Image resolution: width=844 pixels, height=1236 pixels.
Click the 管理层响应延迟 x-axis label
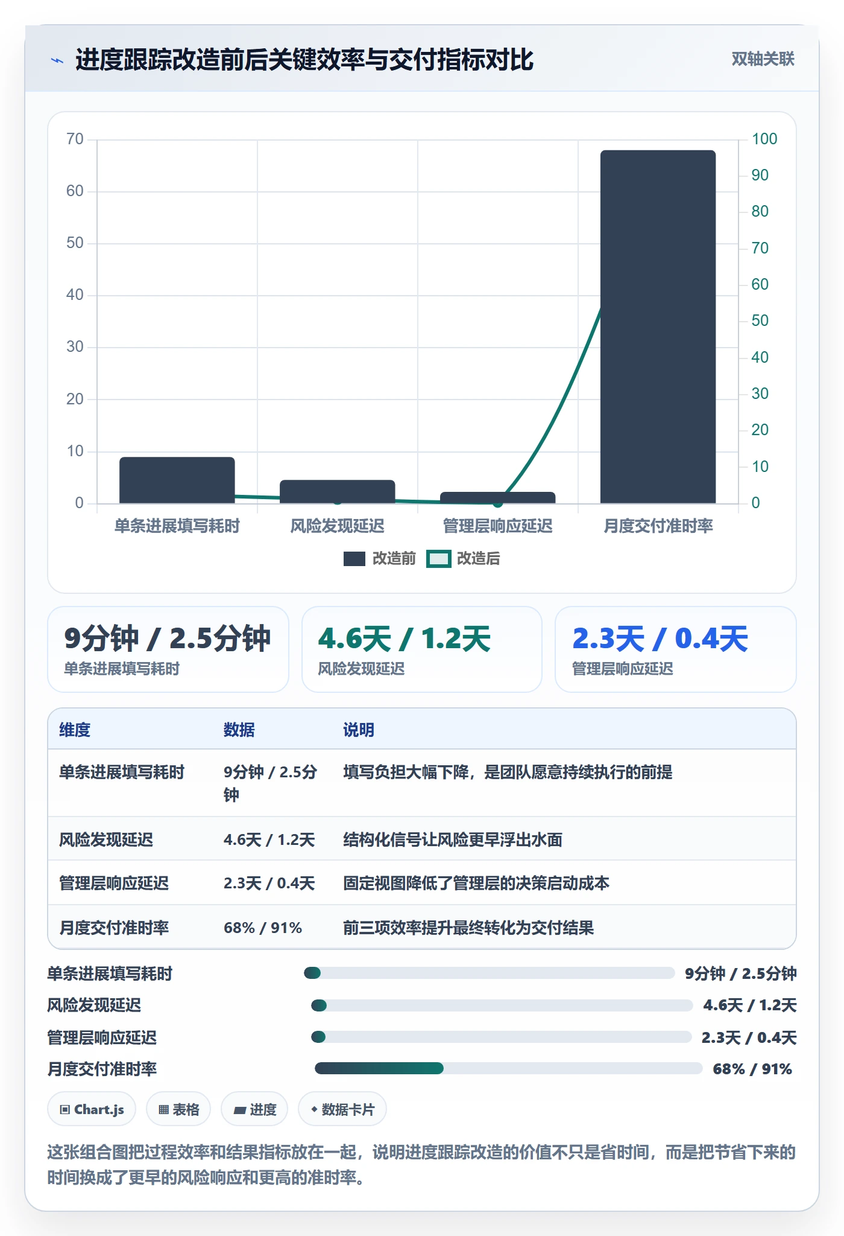pos(498,526)
